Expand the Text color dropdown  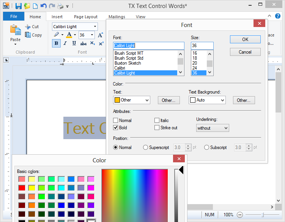(x=132, y=100)
